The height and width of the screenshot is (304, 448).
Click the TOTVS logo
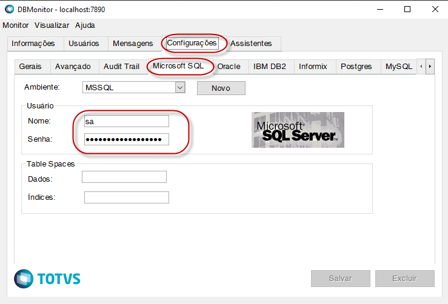tap(47, 279)
